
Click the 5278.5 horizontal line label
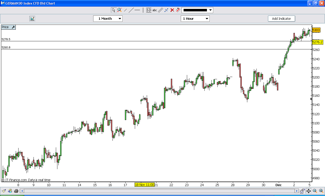[x=6, y=39]
